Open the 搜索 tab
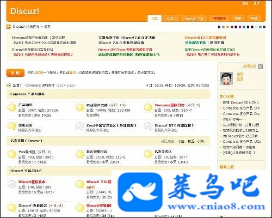The image size is (272, 218). (x=238, y=19)
